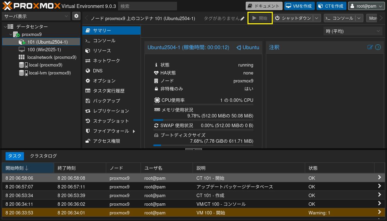Click the CTを作成 button
387x221 pixels.
coord(331,6)
